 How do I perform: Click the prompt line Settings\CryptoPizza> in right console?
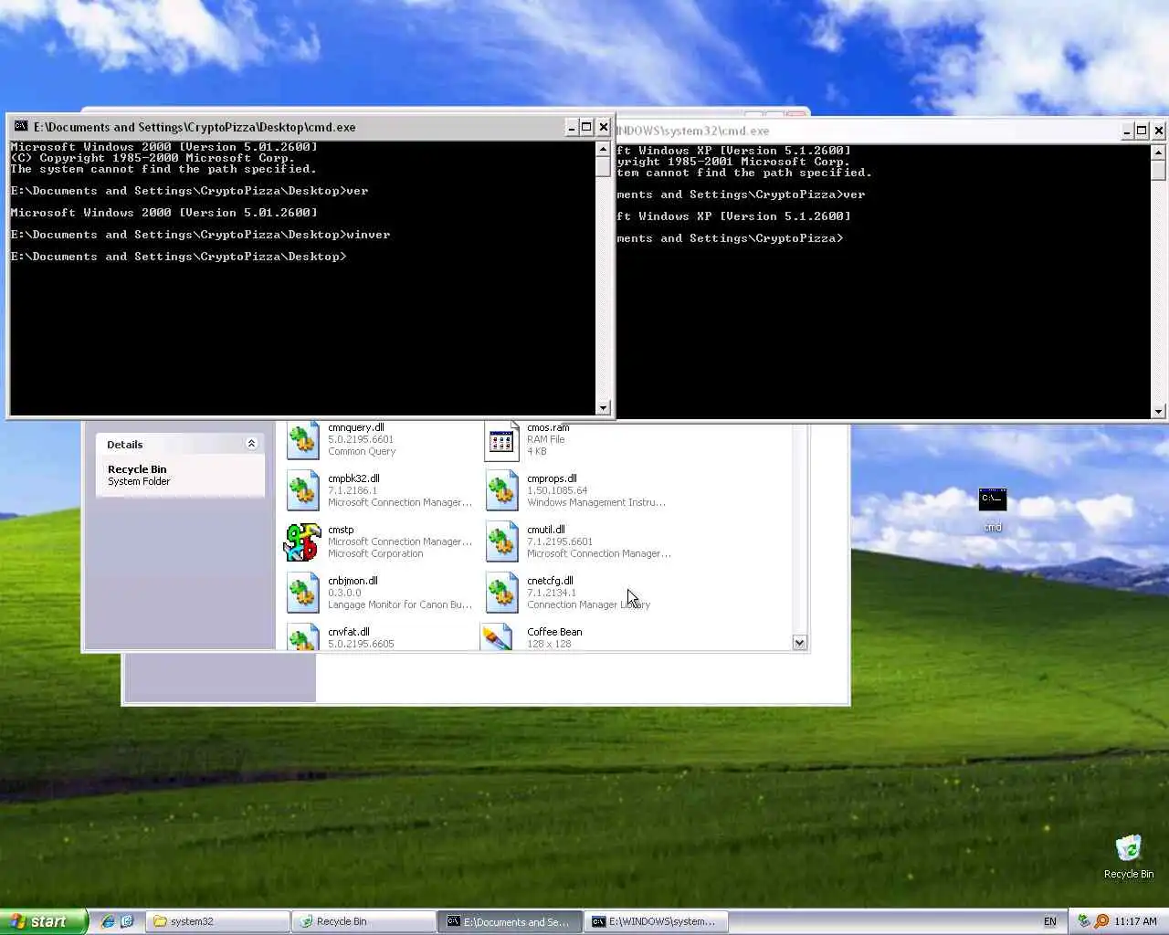coord(730,238)
